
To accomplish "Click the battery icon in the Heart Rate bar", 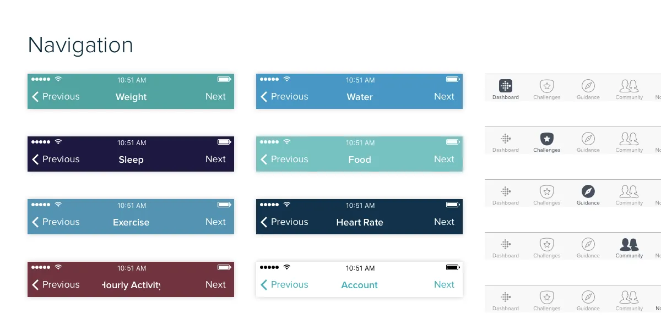I will (453, 205).
